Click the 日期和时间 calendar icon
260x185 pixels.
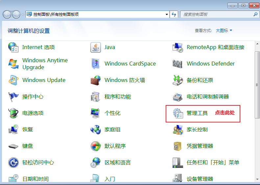pyautogui.click(x=13, y=178)
